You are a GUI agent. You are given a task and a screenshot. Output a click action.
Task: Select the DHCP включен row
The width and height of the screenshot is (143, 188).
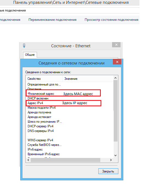[x=70, y=98]
